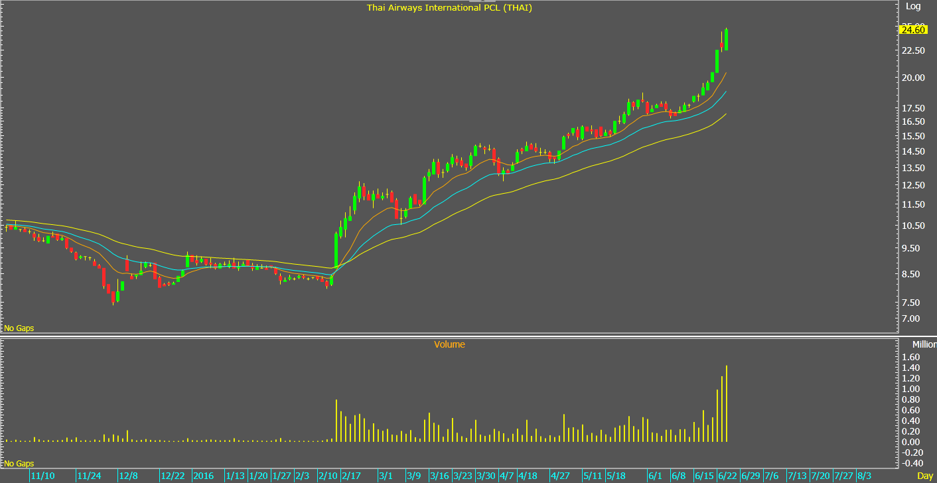Select the 3/30 date marker
Viewport: 937px width, 483px height.
pyautogui.click(x=485, y=476)
